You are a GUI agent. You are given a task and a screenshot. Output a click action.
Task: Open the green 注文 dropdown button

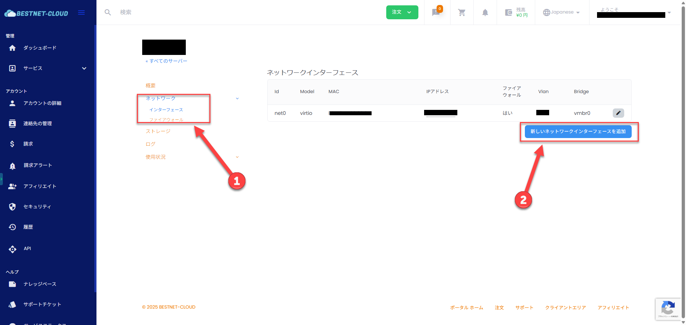pyautogui.click(x=402, y=12)
